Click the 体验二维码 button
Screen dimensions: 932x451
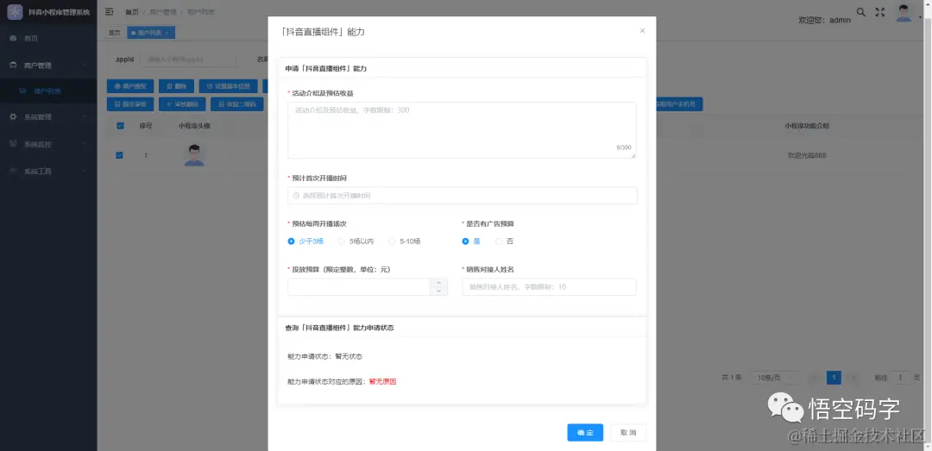[x=238, y=104]
